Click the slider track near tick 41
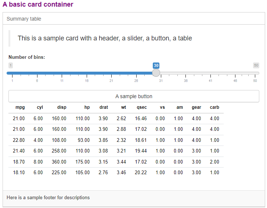Screen dimensions: 267x208 210,73
